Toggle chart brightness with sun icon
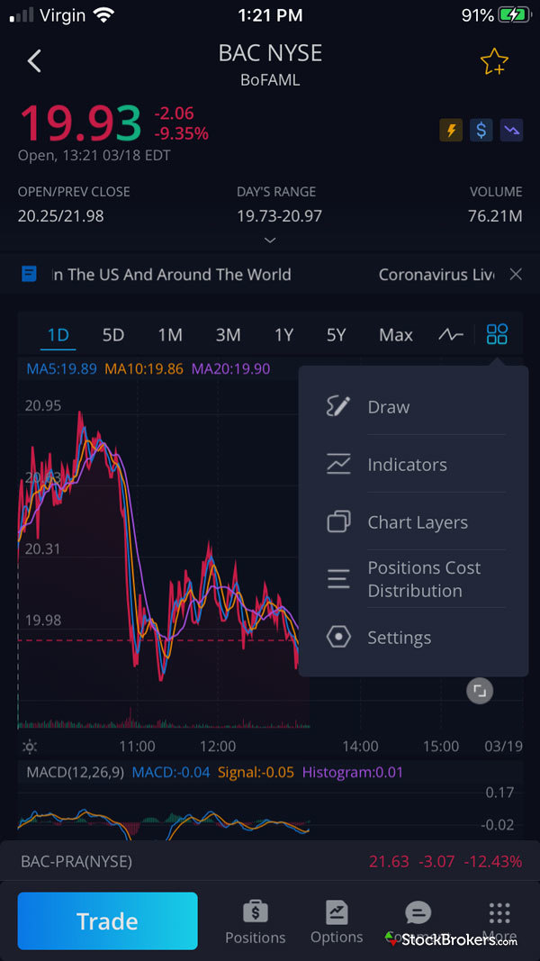The height and width of the screenshot is (961, 540). coord(29,747)
